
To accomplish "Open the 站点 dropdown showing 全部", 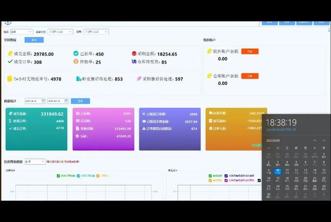I will point(22,32).
